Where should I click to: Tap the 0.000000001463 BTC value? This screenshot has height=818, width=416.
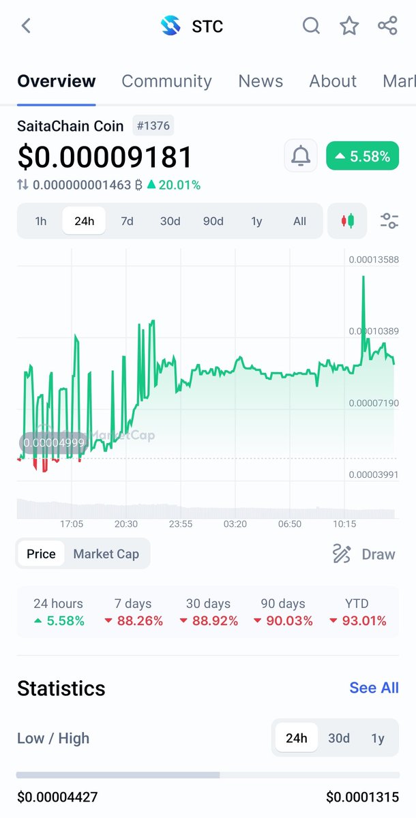87,185
